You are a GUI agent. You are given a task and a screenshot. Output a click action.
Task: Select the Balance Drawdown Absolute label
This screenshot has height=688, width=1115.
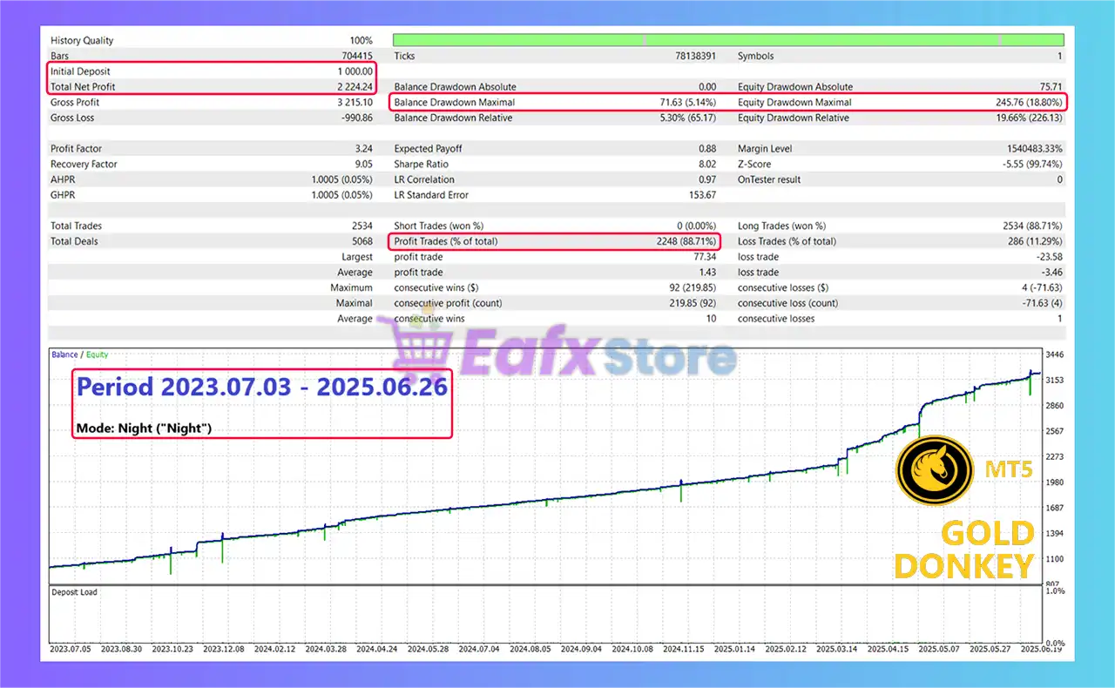click(x=455, y=87)
